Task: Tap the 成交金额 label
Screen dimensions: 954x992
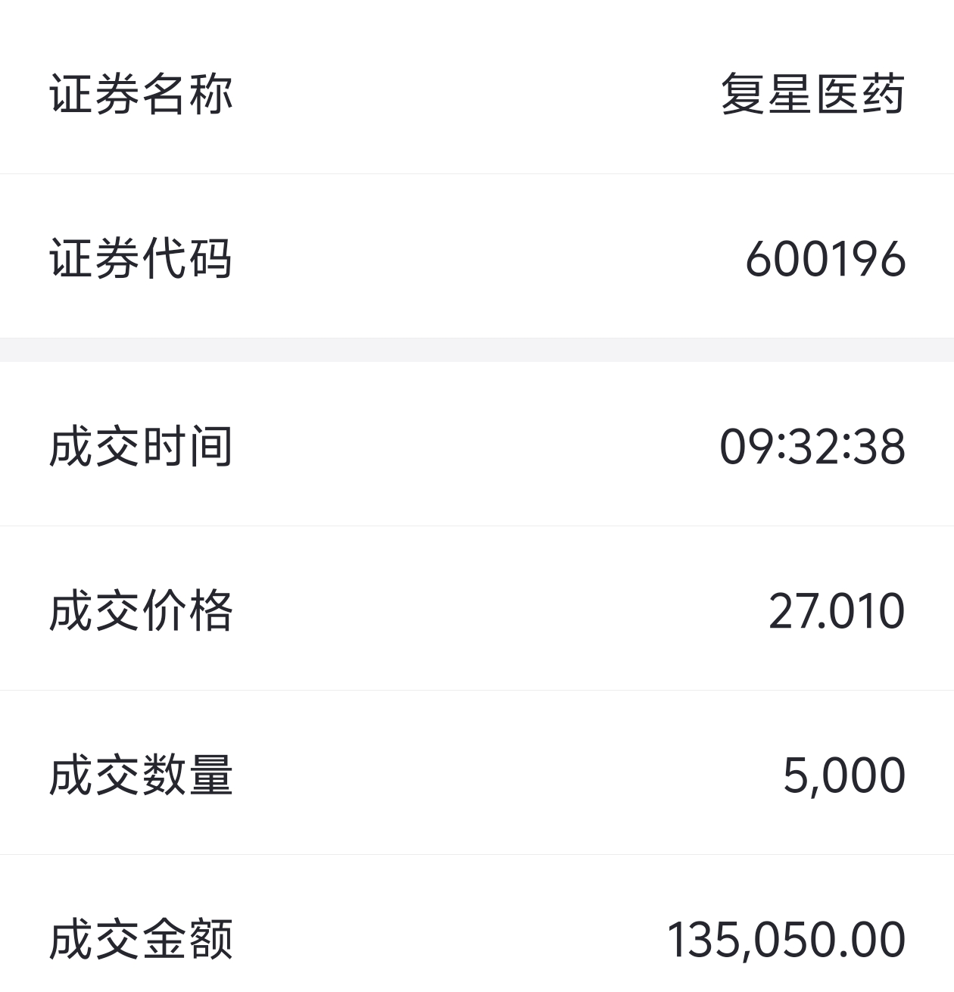Action: [x=141, y=939]
